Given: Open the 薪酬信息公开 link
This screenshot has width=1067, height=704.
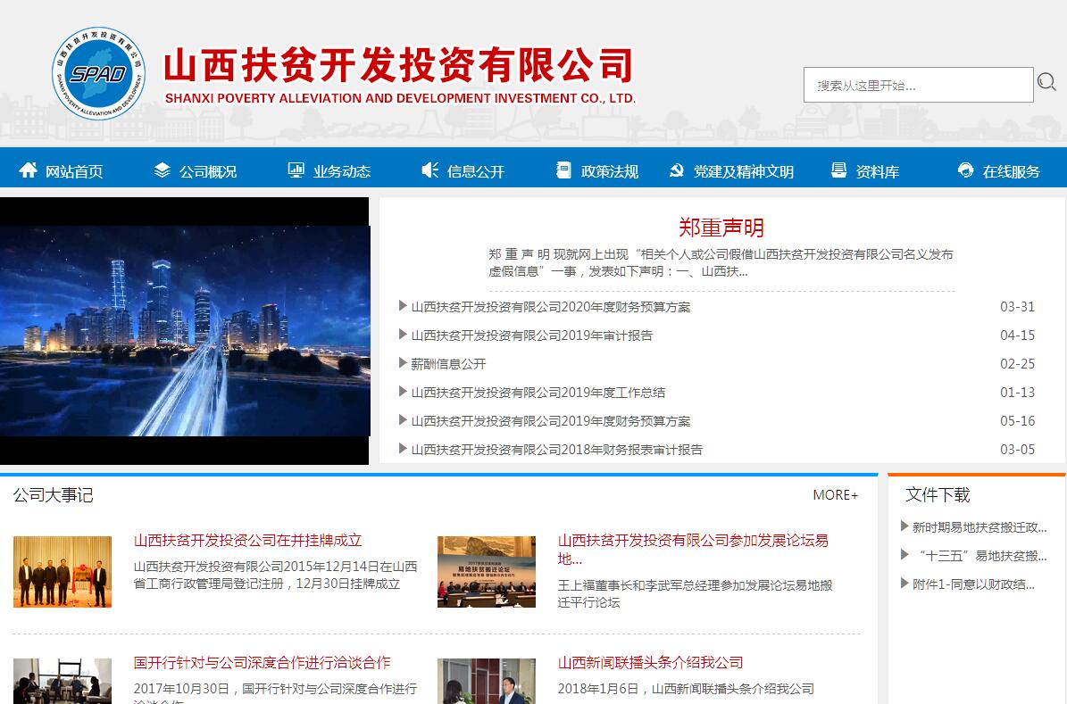Looking at the screenshot, I should (x=448, y=364).
